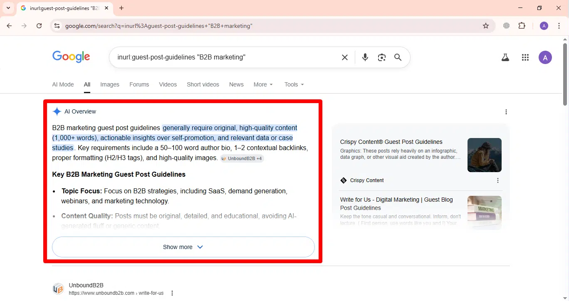Submit search with magnifying glass icon
This screenshot has width=569, height=301.
pyautogui.click(x=398, y=57)
